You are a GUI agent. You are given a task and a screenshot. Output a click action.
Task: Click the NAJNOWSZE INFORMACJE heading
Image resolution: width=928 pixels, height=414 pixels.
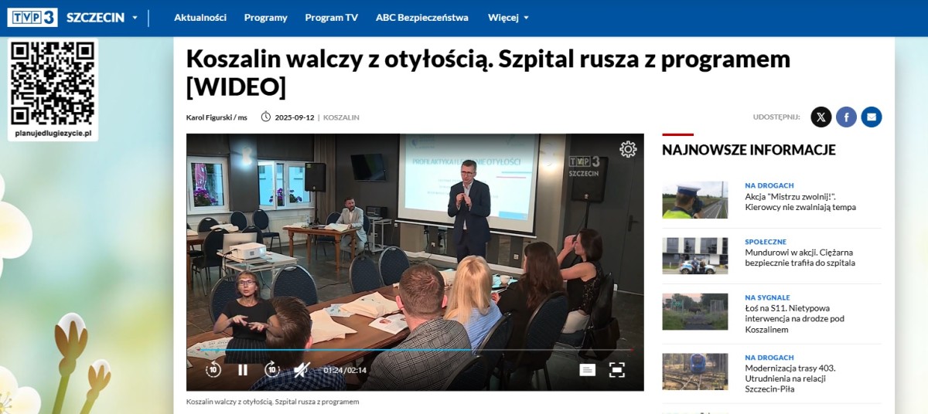749,150
